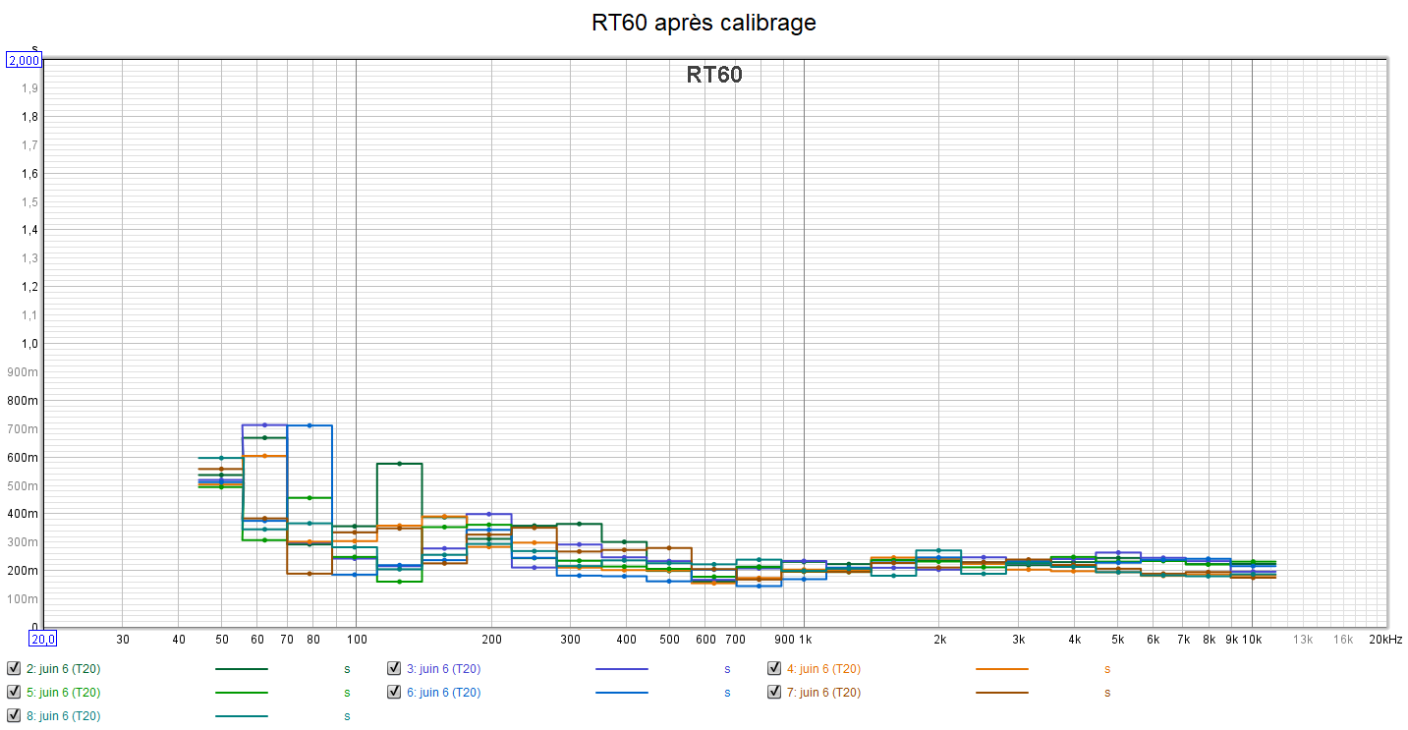Select the brown line swatch for trace 7
Image resolution: width=1408 pixels, height=730 pixels.
point(1001,693)
